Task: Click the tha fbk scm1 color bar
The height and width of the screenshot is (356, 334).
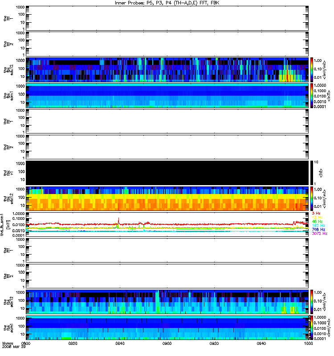Action: 312,96
